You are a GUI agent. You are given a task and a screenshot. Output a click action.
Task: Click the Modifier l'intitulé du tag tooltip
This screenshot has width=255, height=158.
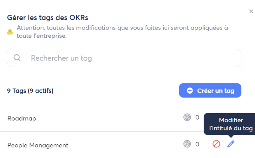[x=231, y=124]
